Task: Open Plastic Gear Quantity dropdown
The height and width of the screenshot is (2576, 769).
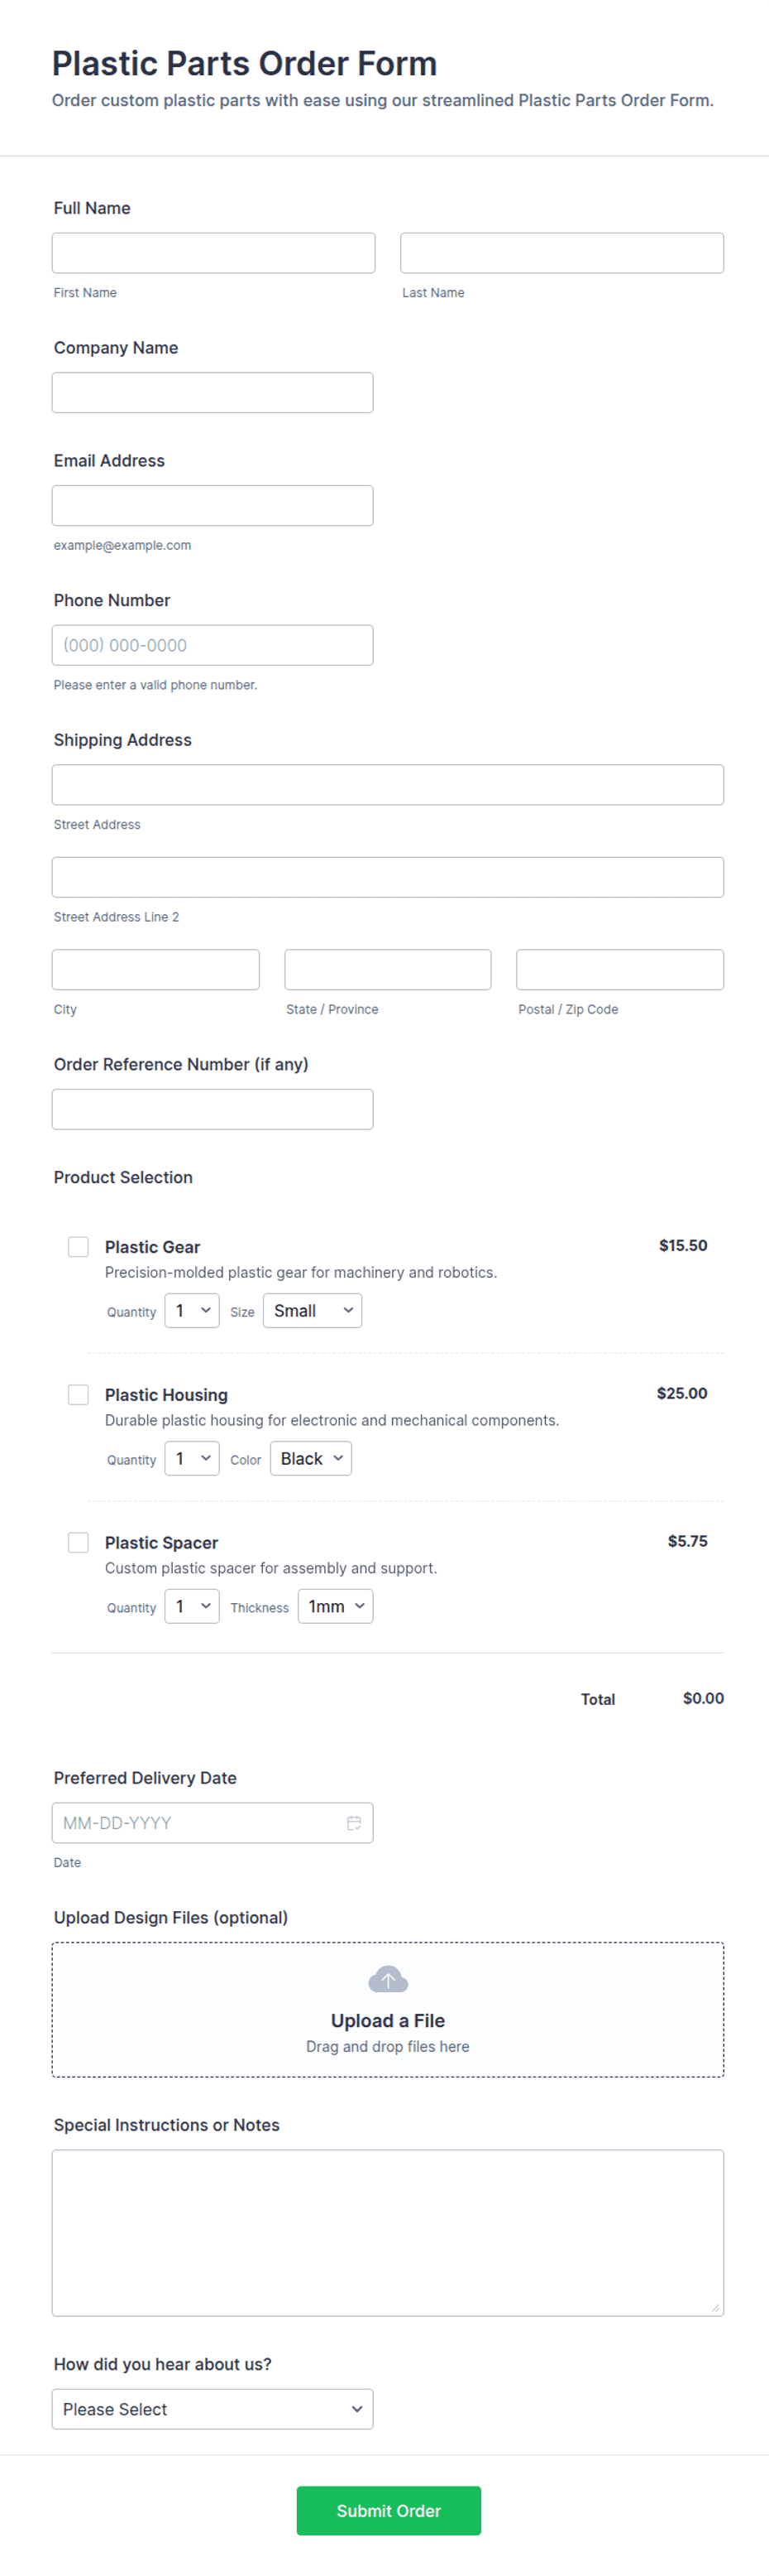Action: (x=192, y=1311)
